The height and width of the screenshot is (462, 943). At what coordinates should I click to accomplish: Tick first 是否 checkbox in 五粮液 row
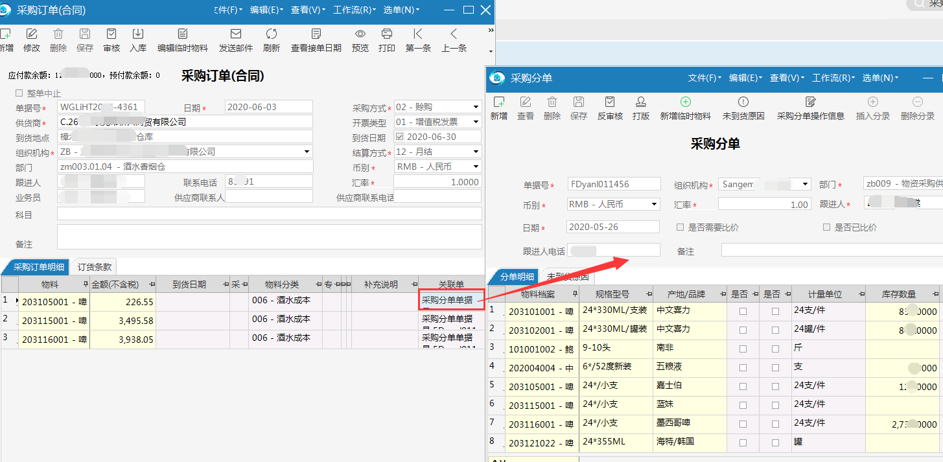[x=743, y=368]
